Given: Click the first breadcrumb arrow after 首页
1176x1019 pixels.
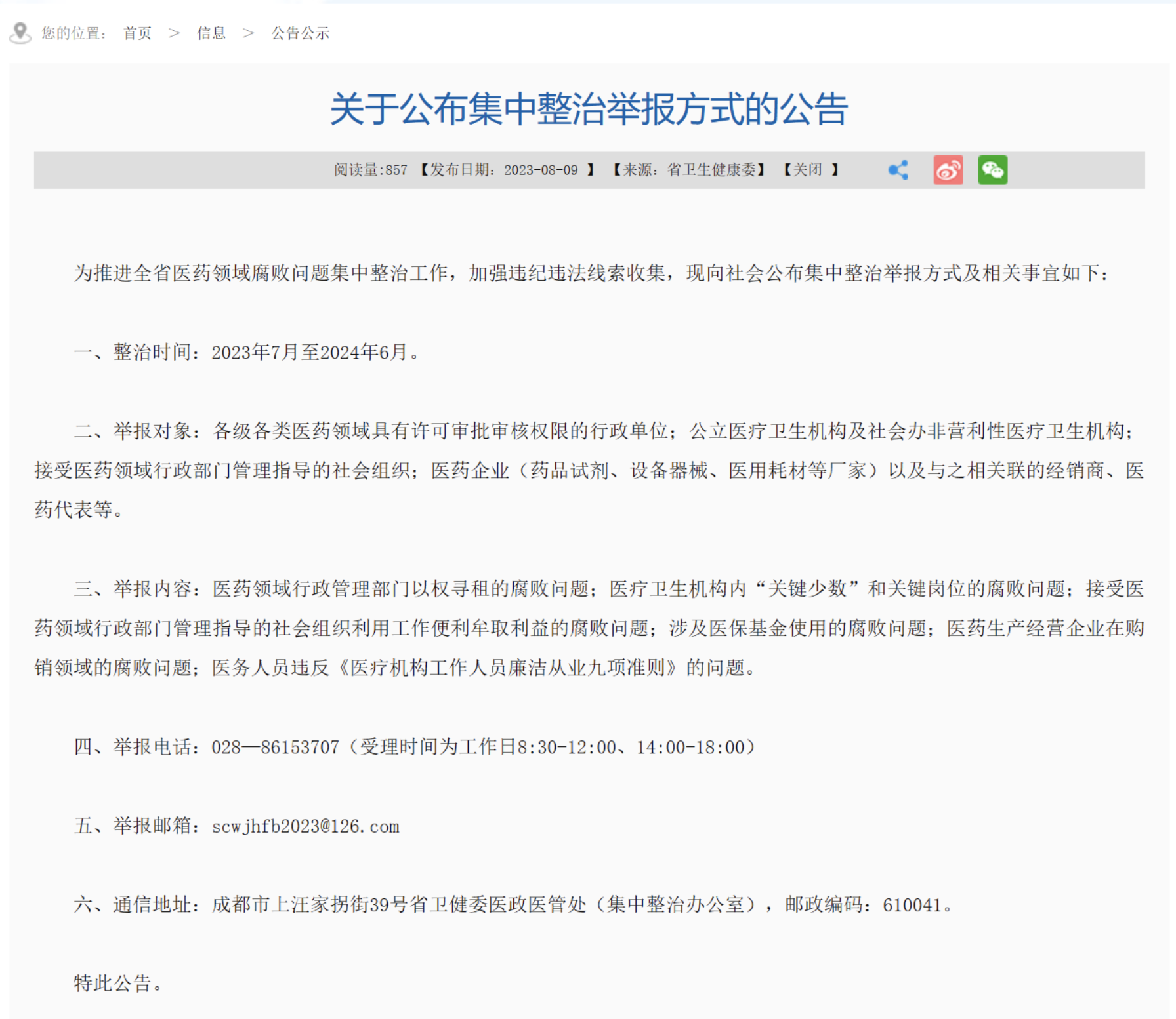Looking at the screenshot, I should pos(174,33).
